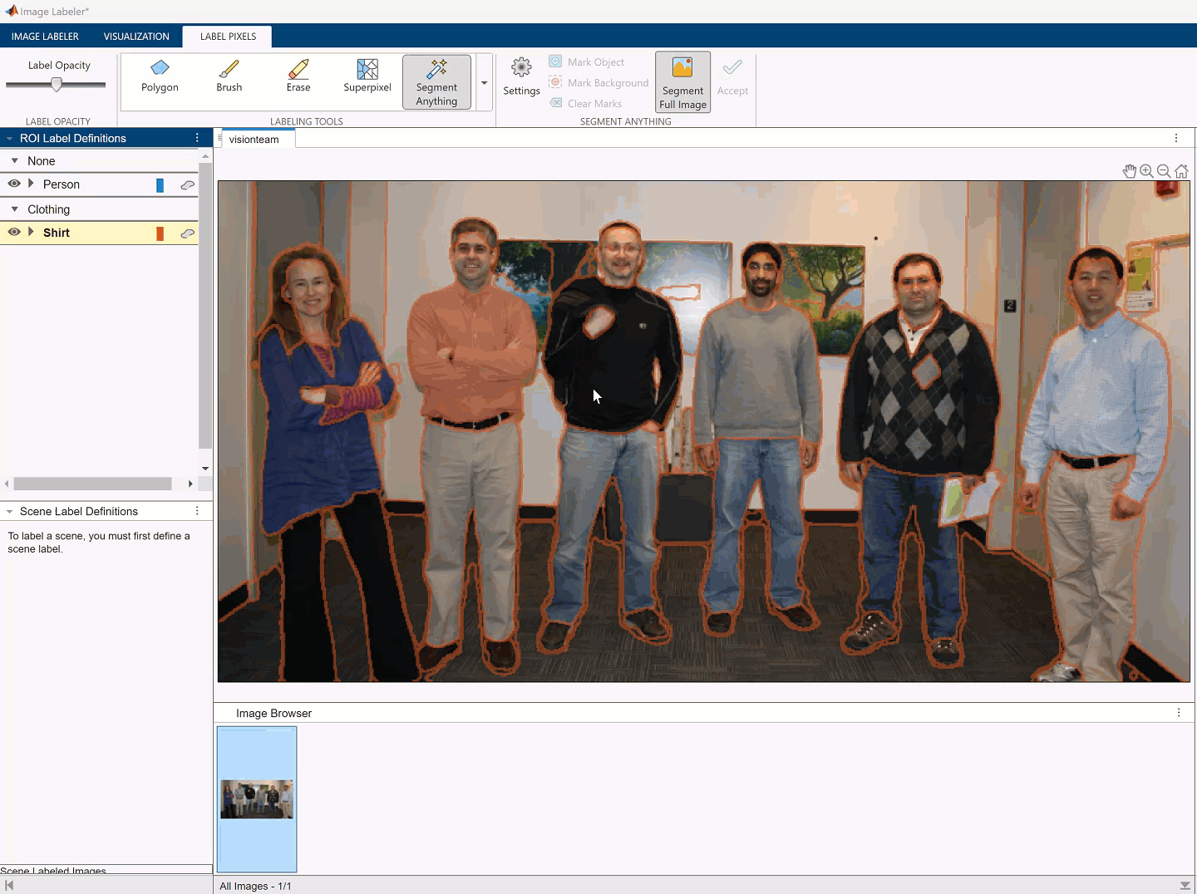Click the Segment Full Image button
The image size is (1197, 894).
click(x=682, y=81)
